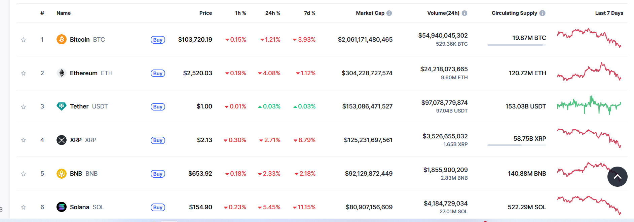Click the Ethereum logo icon
The height and width of the screenshot is (222, 634).
pos(62,73)
